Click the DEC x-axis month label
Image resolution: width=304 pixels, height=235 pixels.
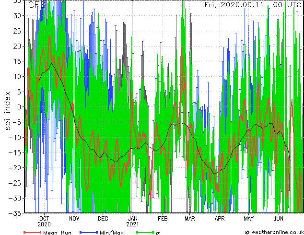pos(103,219)
